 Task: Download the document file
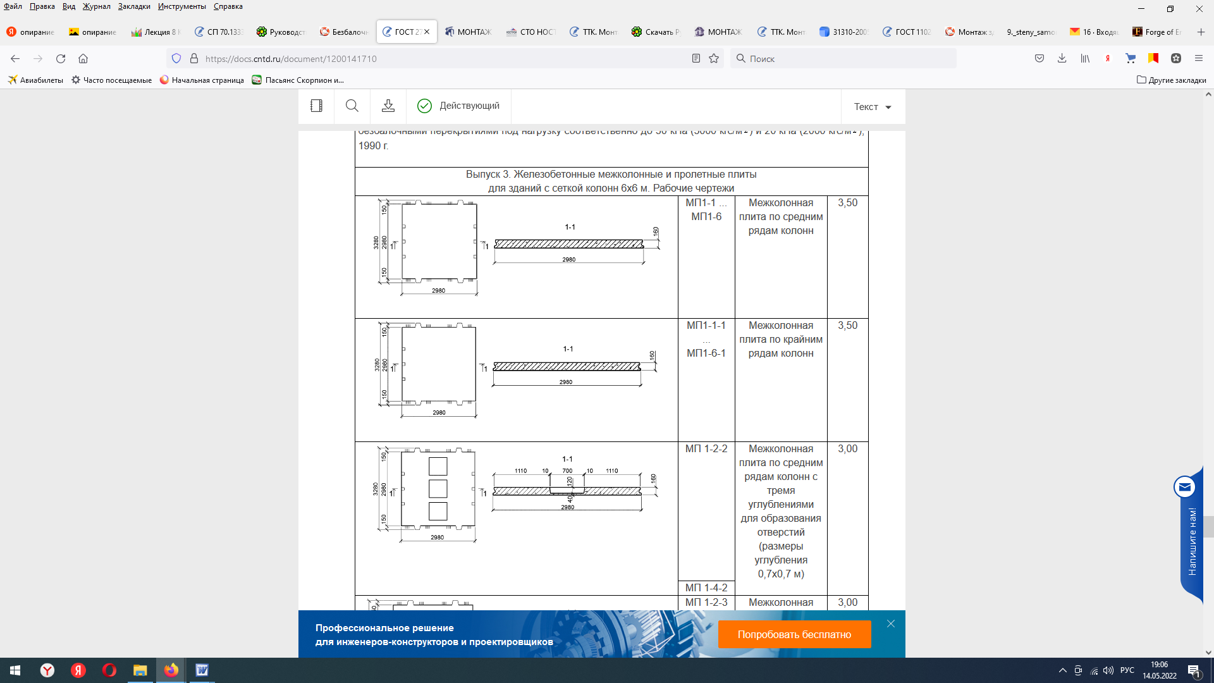tap(388, 106)
